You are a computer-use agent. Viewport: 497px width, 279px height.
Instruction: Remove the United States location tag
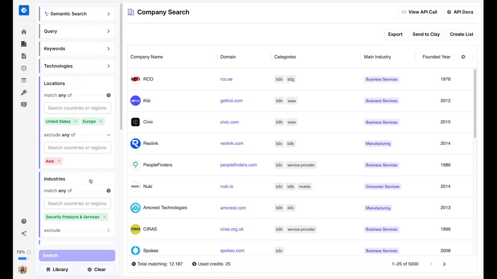point(76,122)
